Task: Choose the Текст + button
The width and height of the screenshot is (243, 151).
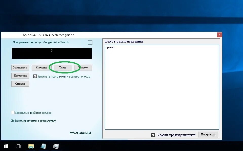Action: pyautogui.click(x=83, y=67)
